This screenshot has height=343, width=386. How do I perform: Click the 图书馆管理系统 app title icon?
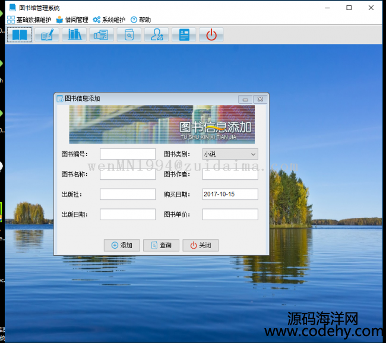(12, 8)
